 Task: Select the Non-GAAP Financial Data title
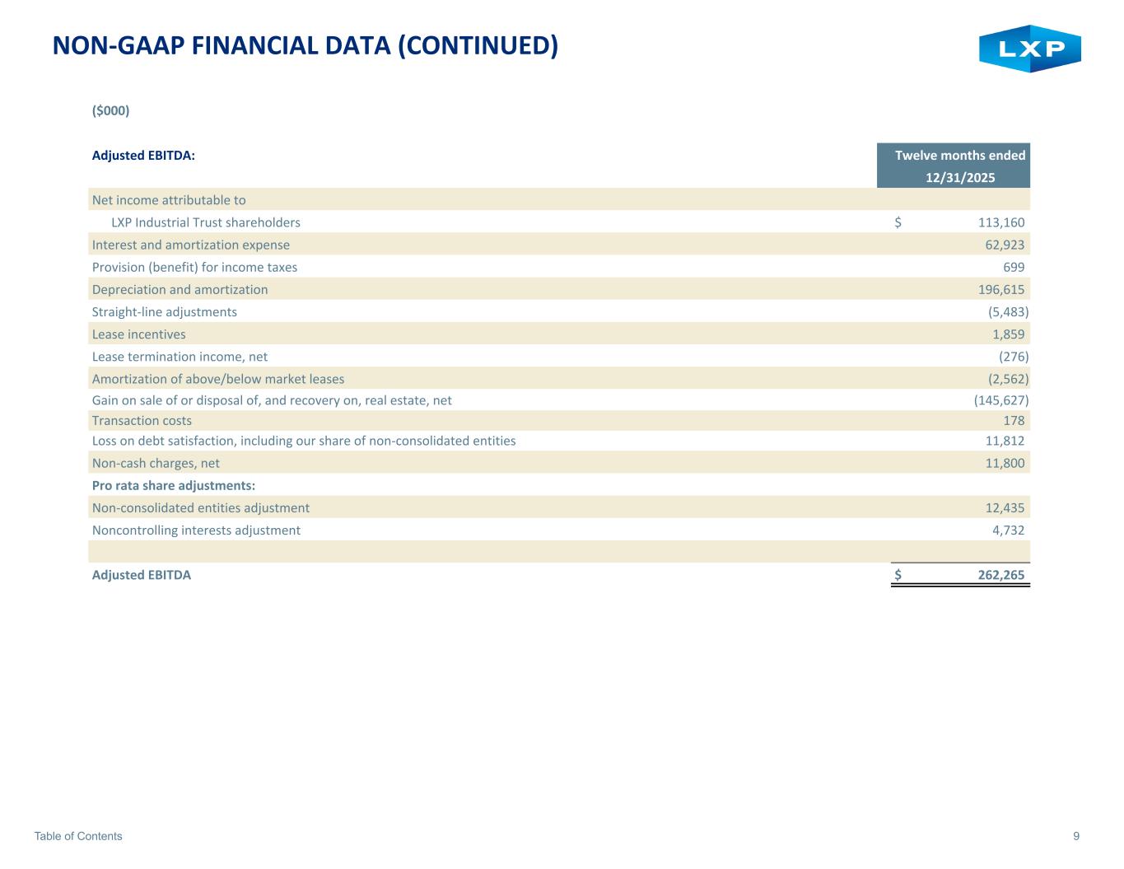coord(305,46)
